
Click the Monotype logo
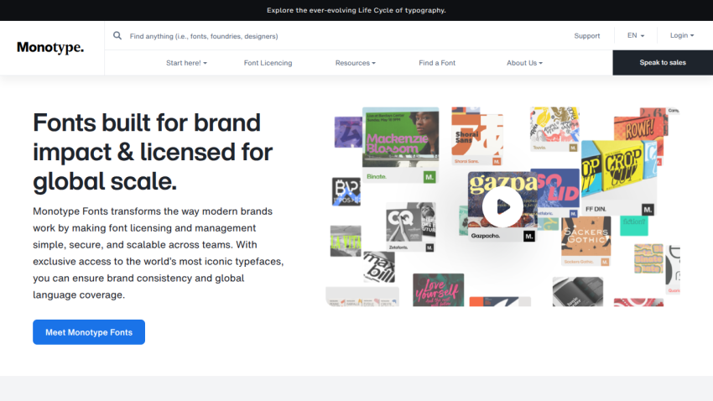(x=50, y=47)
